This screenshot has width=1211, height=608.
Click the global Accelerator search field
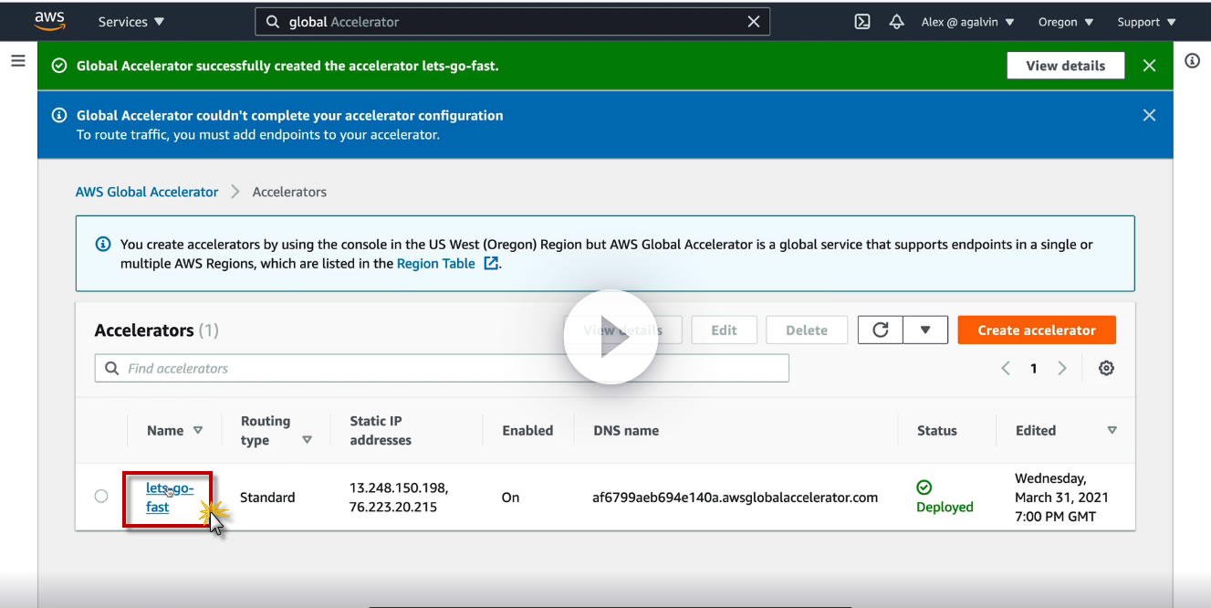(x=512, y=22)
